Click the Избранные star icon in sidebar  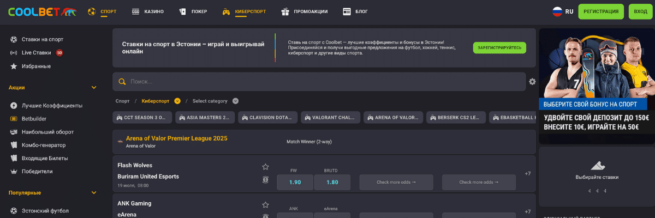[14, 66]
